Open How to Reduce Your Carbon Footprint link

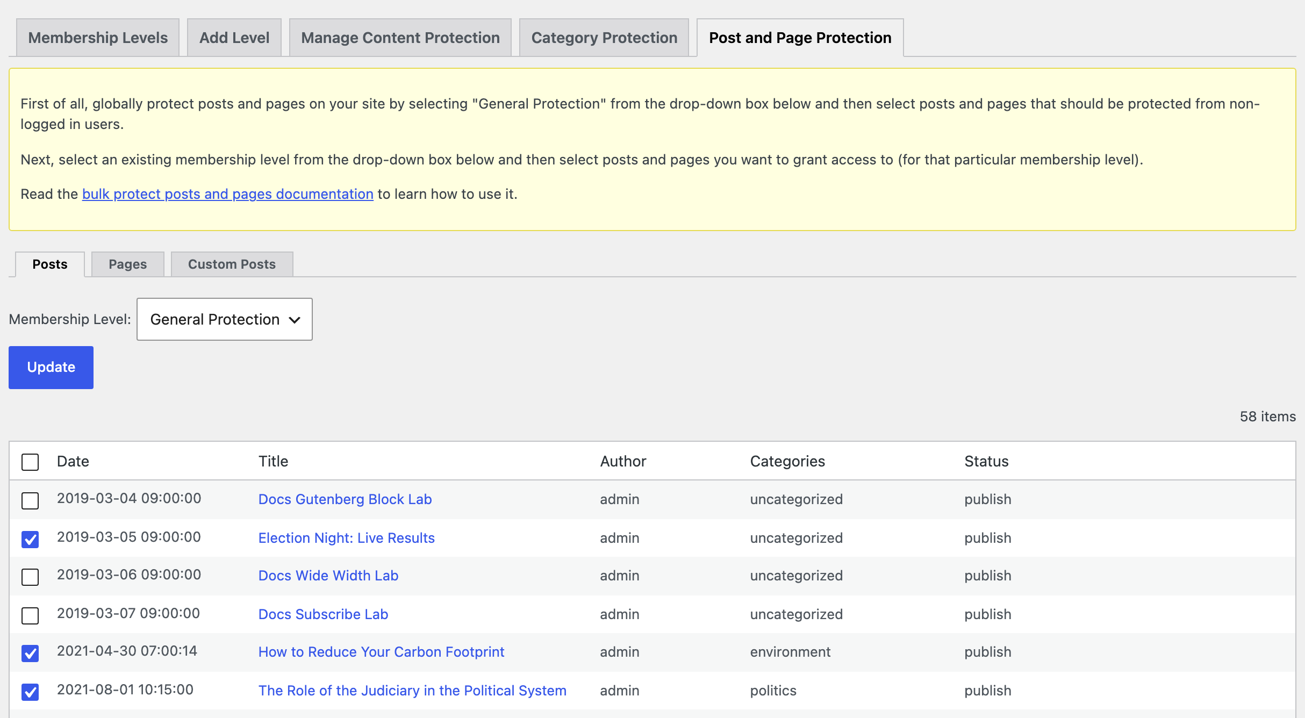[382, 652]
